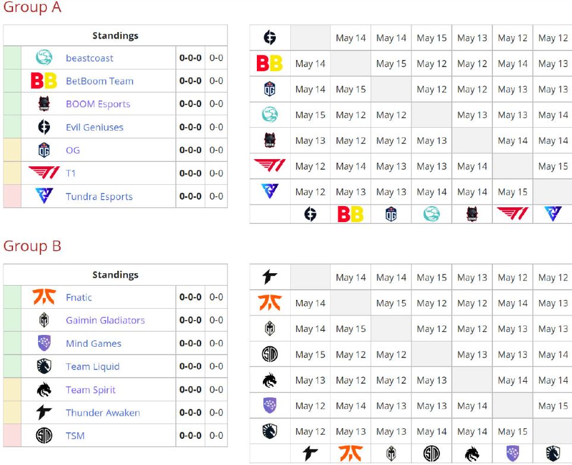Open the Fnatic team link
This screenshot has width=572, height=465.
click(79, 298)
